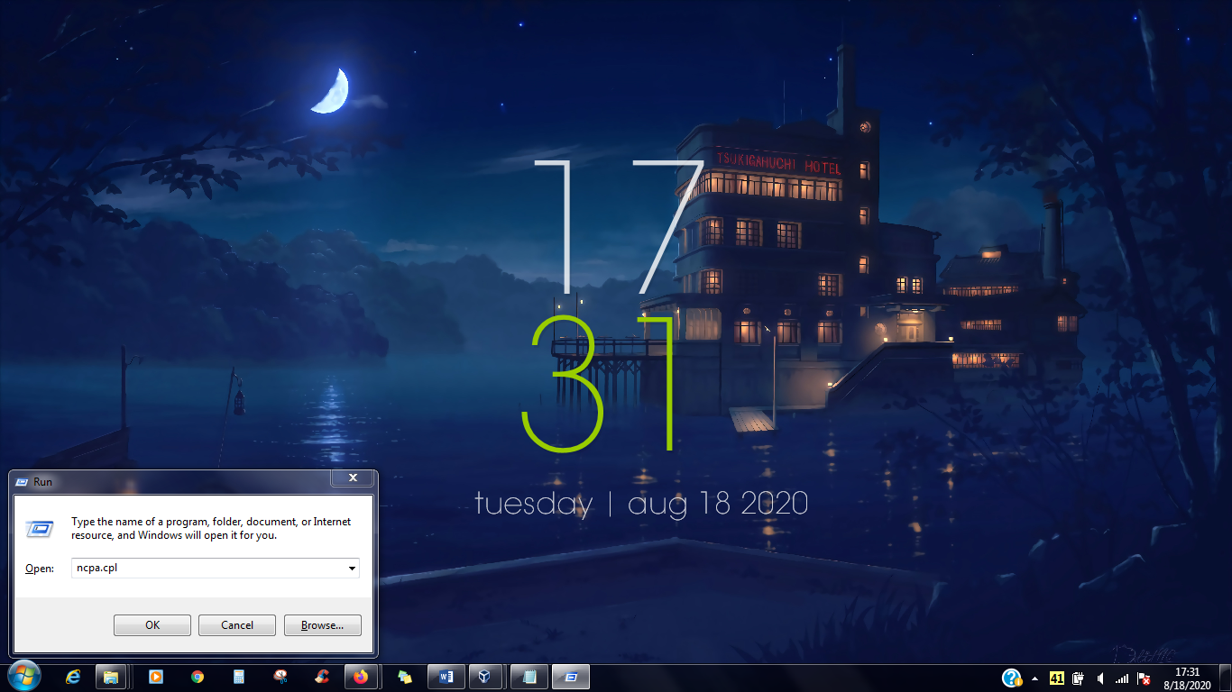Open CCleaner from the taskbar

tap(322, 677)
